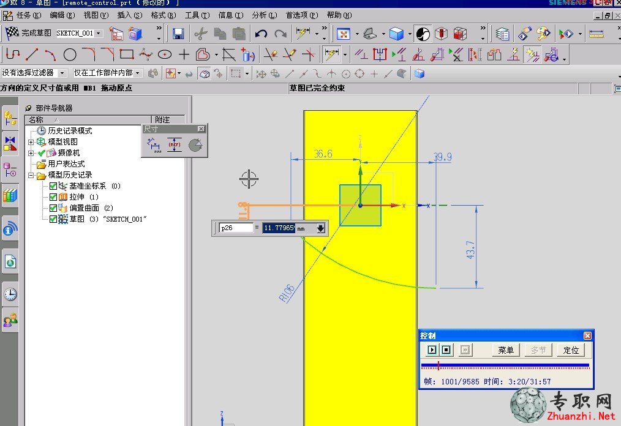
Task: Click the Finish Sketch (完成草图) flag icon
Action: [12, 33]
